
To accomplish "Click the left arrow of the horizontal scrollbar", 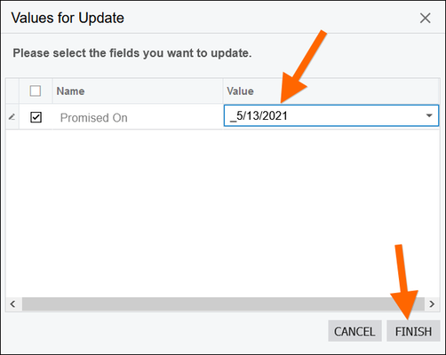I will pos(12,304).
